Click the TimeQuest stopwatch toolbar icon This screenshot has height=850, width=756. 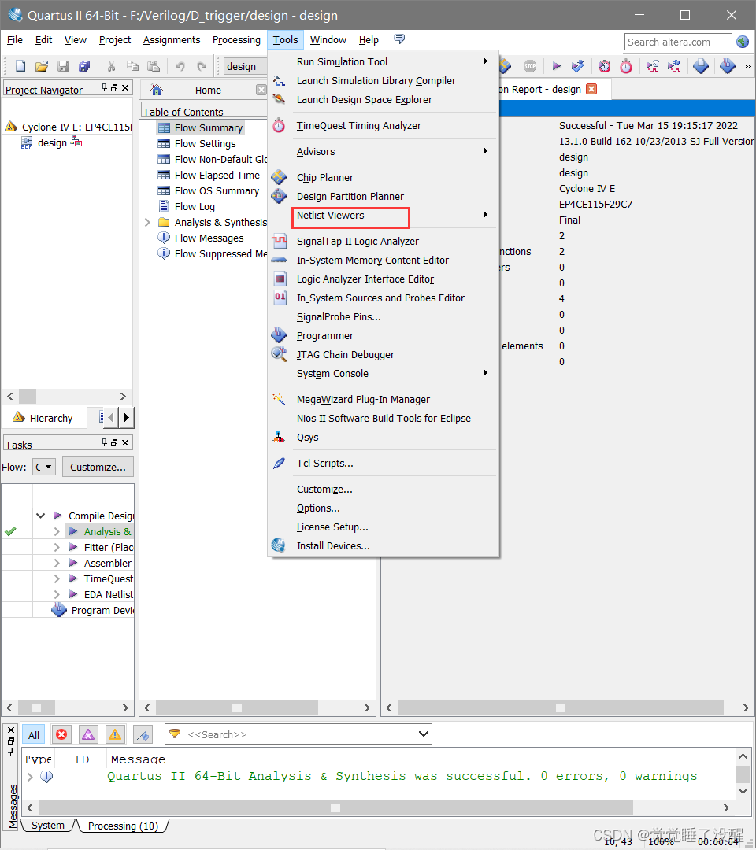pos(626,66)
